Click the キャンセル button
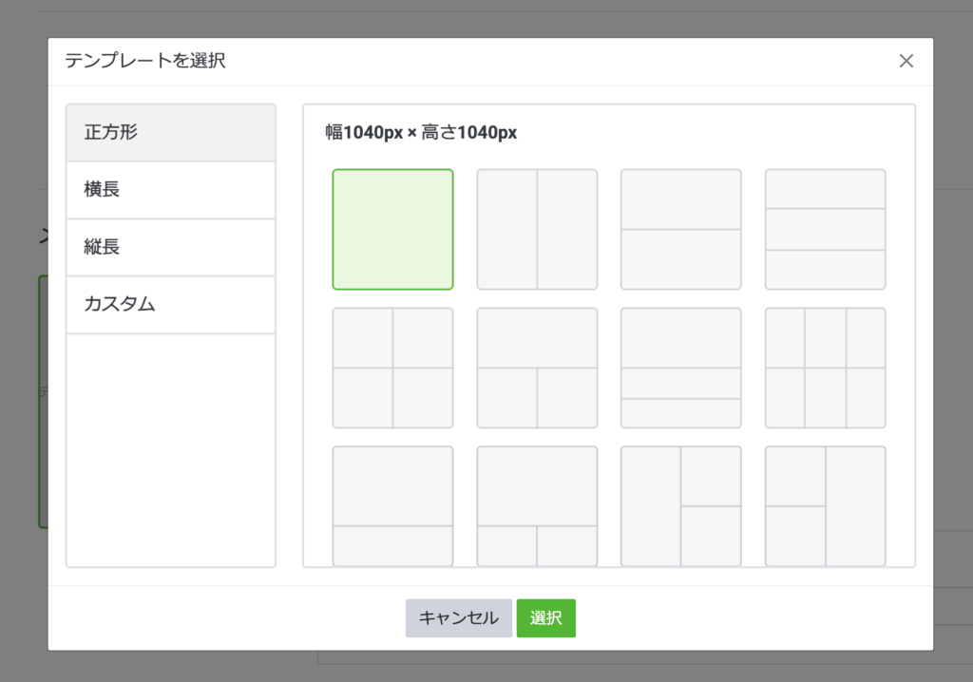The image size is (973, 682). coord(458,618)
